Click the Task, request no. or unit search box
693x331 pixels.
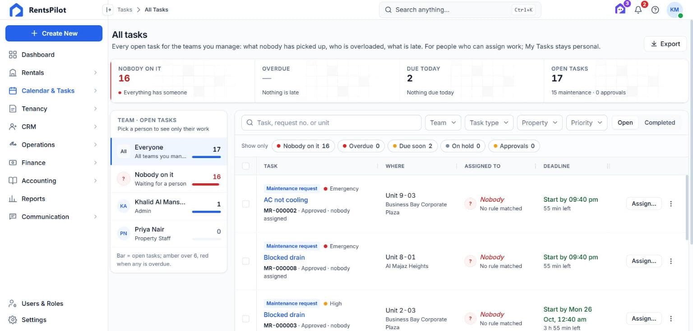coord(331,122)
